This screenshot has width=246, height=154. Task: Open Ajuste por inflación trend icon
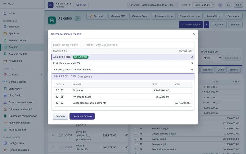5,123
